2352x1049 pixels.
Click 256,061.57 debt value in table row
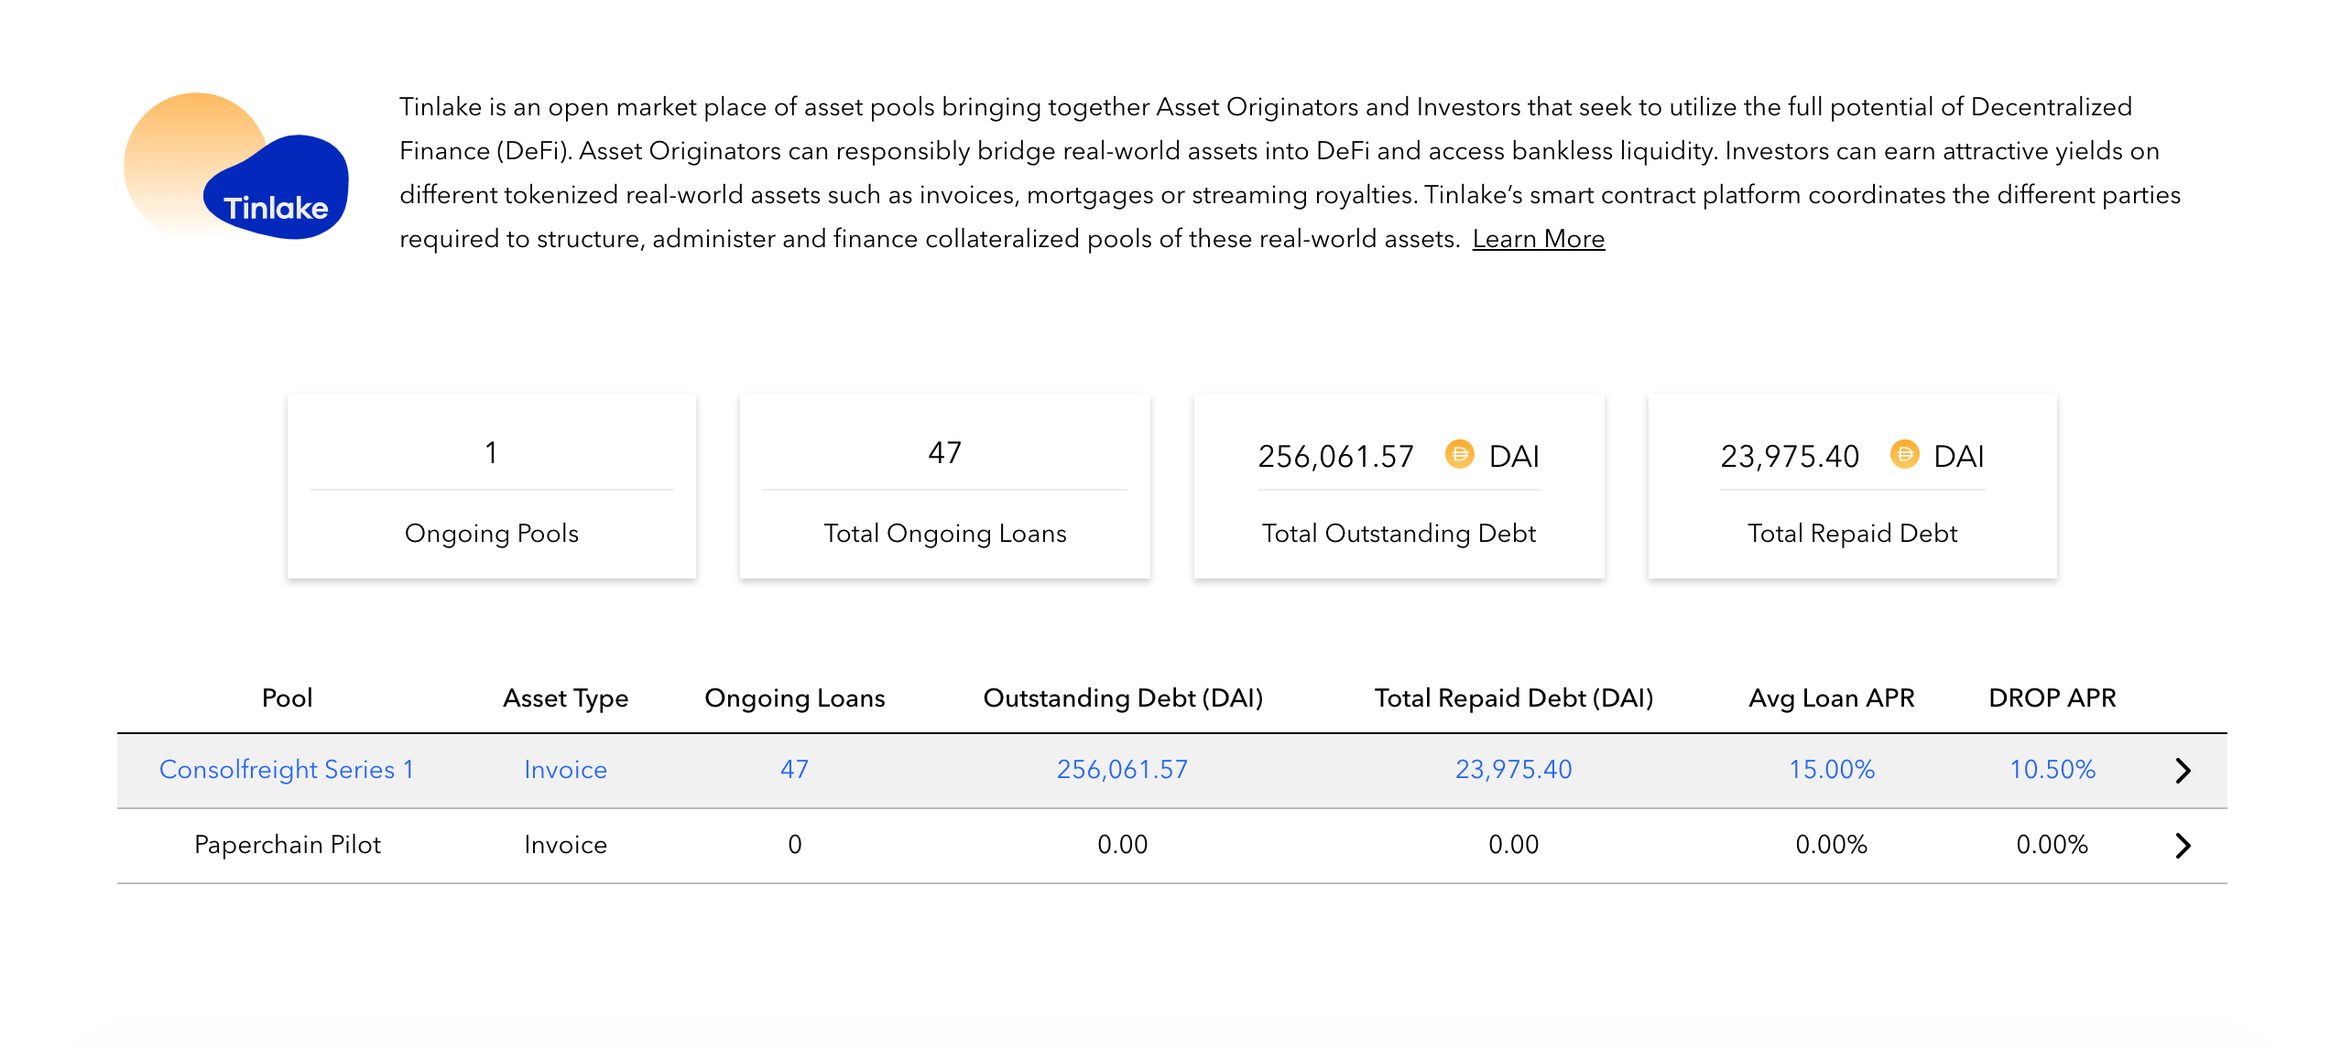(1123, 770)
